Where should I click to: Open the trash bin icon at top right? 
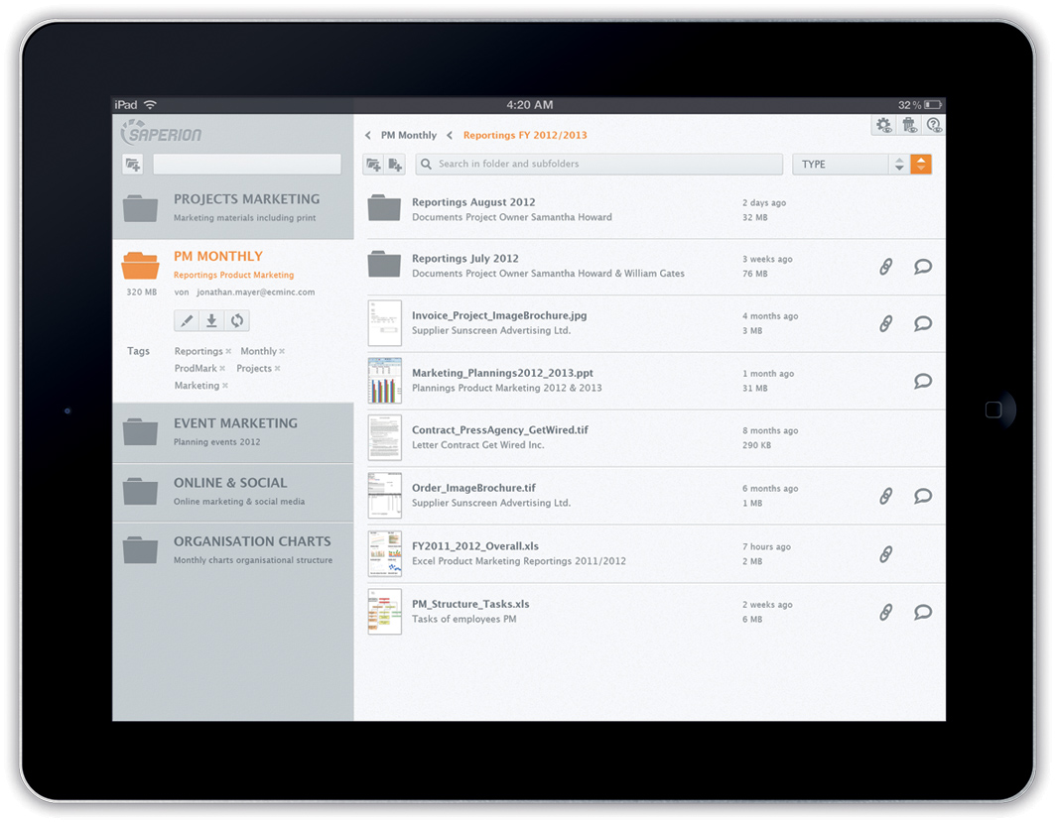[908, 125]
